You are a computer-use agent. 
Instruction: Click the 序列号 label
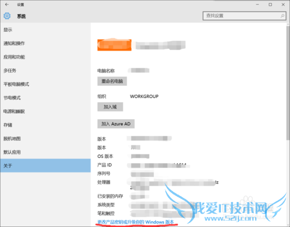pos(104,174)
